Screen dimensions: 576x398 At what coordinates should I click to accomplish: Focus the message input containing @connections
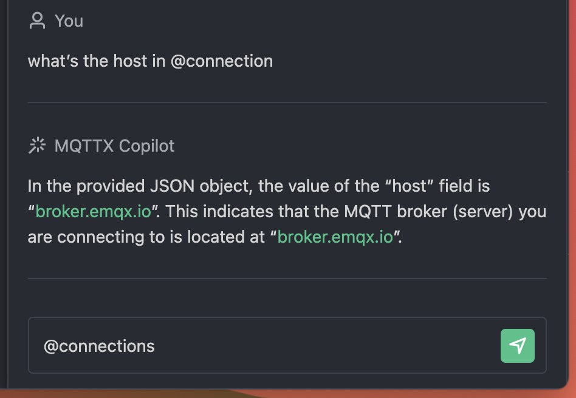pyautogui.click(x=267, y=346)
